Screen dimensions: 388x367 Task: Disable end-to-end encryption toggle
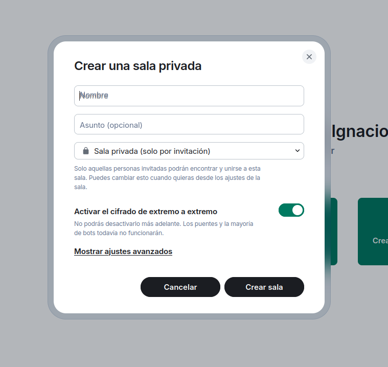coord(291,210)
